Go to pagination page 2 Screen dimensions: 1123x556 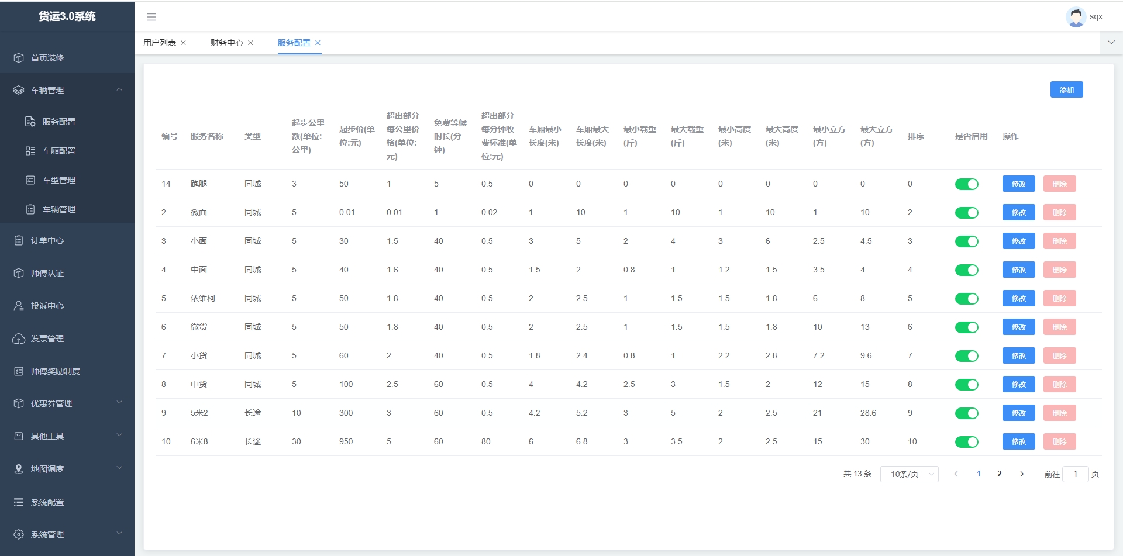point(1000,474)
